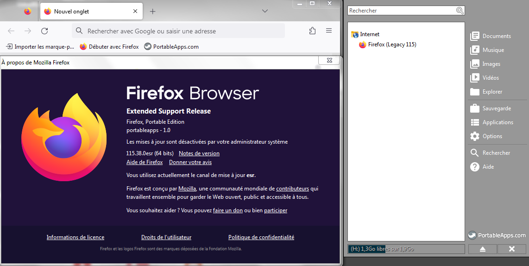Click the search magnifier icon in PortableApps
Image resolution: width=529 pixels, height=266 pixels.
click(x=460, y=11)
